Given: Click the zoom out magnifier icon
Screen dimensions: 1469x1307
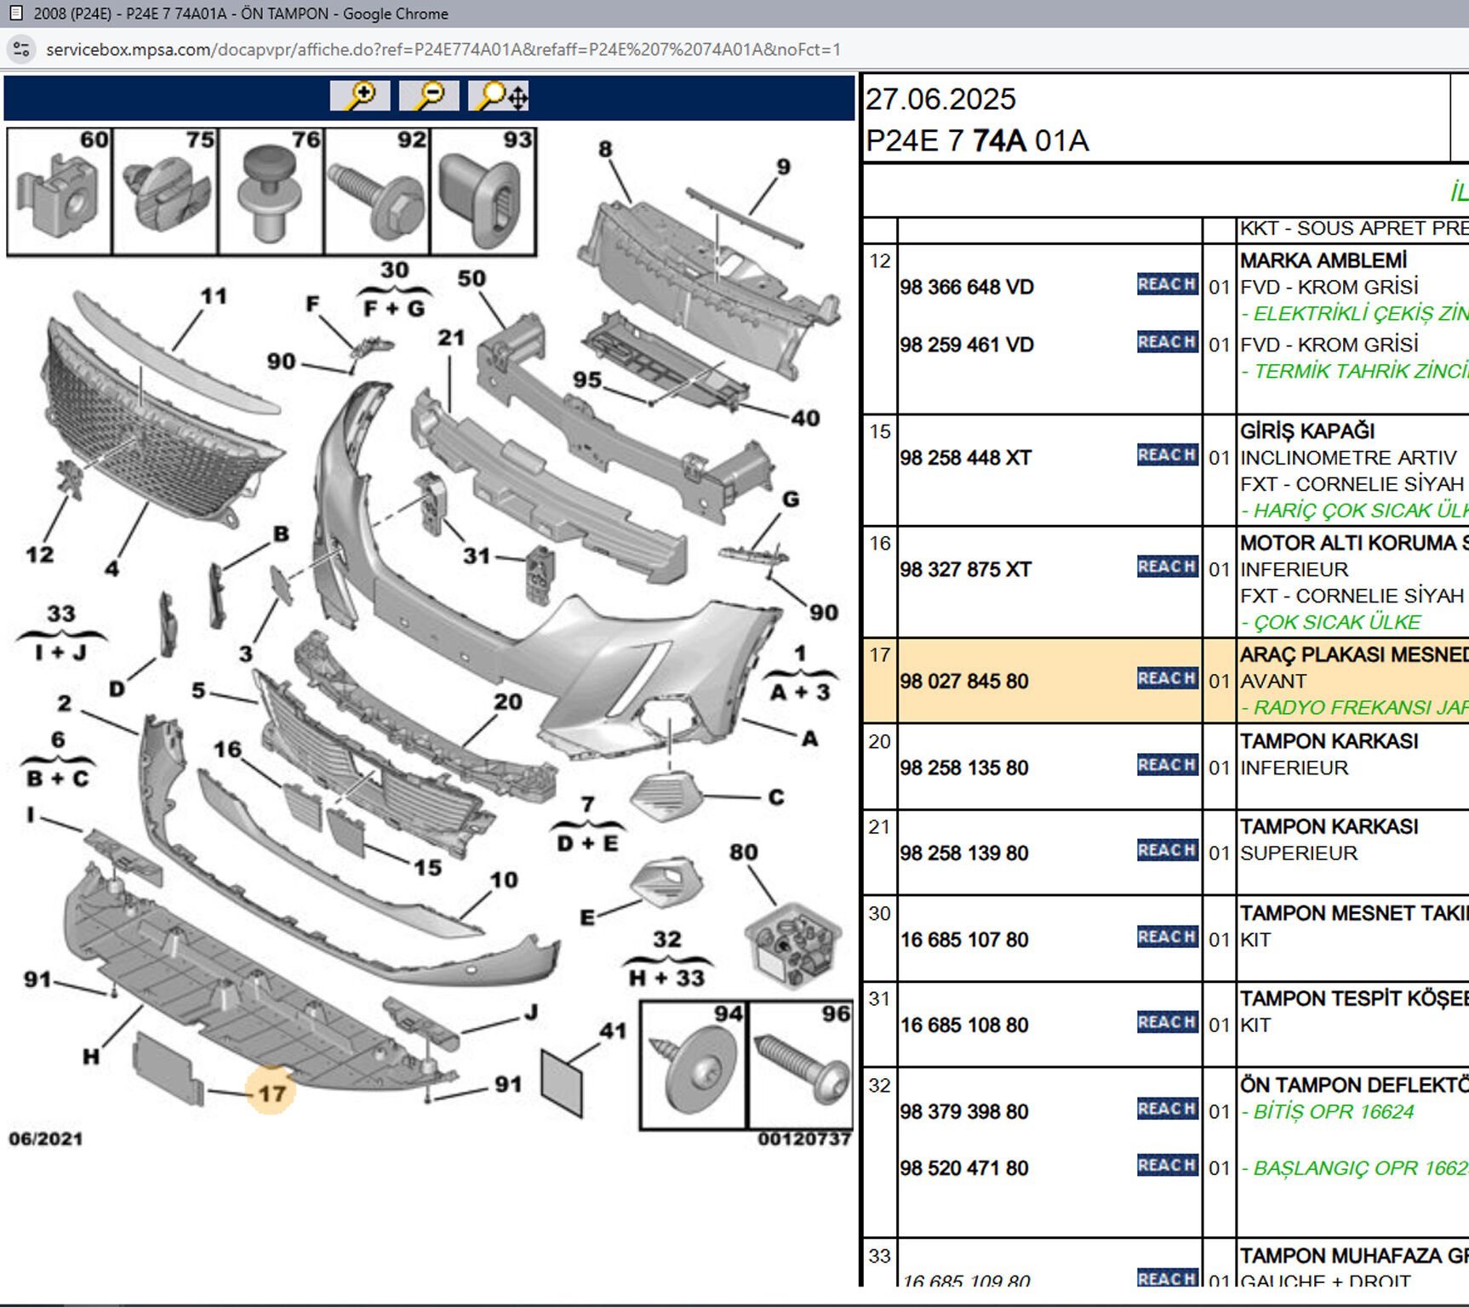Looking at the screenshot, I should (429, 95).
